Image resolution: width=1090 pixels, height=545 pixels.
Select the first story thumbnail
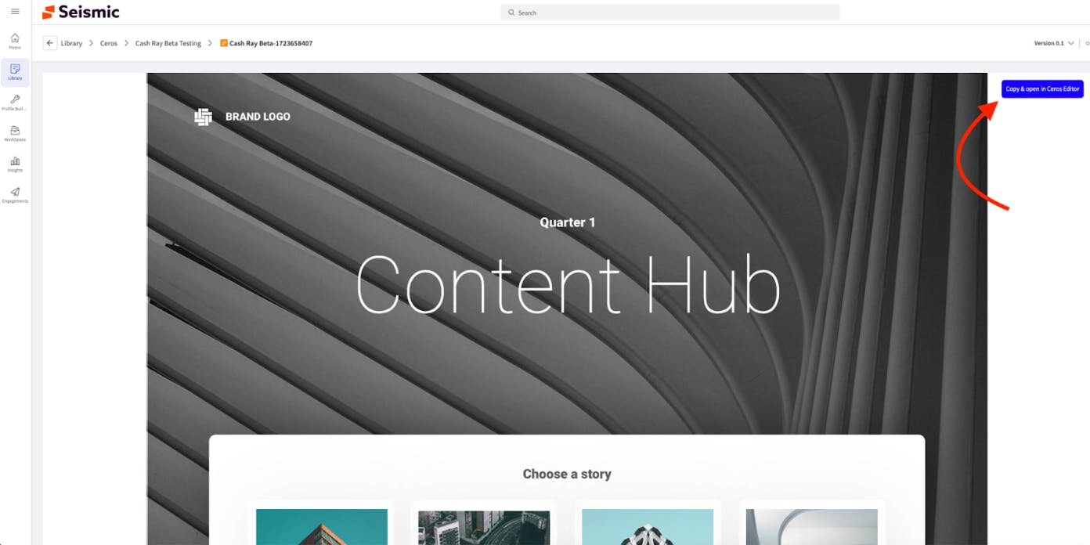coord(322,527)
